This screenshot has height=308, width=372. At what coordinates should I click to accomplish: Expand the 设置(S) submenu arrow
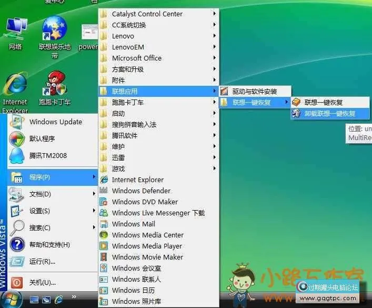(x=94, y=211)
